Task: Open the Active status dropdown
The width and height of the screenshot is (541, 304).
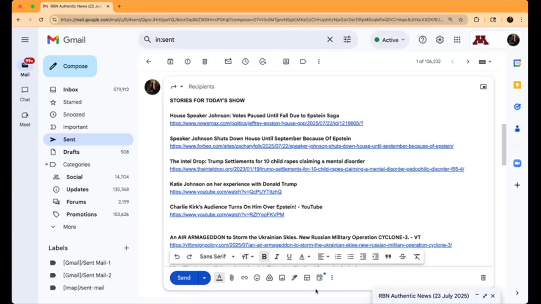Action: pyautogui.click(x=389, y=40)
